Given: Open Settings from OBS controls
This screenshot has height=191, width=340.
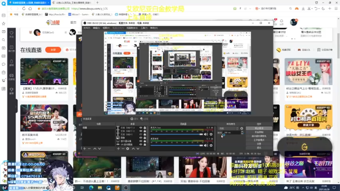Looking at the screenshot, I should click(x=259, y=144).
